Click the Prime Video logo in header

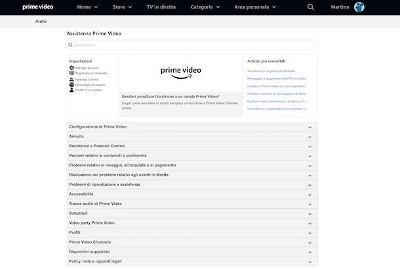[x=38, y=7]
